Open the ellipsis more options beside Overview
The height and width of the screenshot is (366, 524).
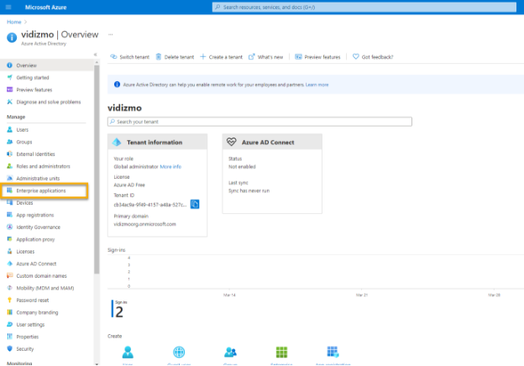[x=110, y=35]
